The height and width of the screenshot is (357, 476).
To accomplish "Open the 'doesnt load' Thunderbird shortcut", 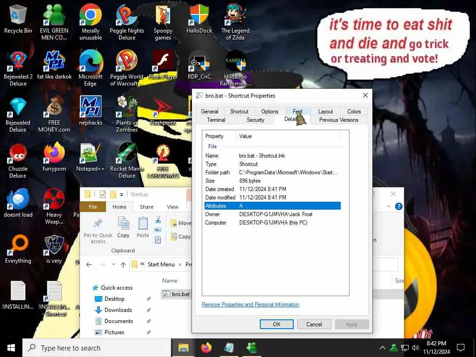I will point(18,203).
